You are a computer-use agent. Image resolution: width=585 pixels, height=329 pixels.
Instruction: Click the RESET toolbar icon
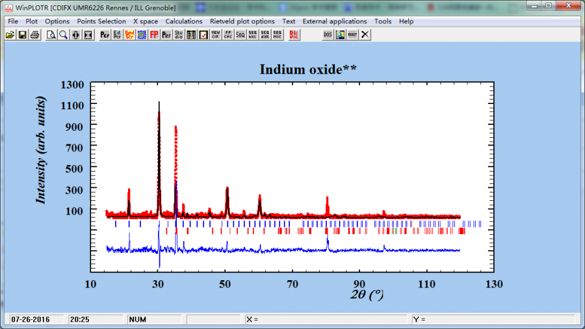tap(352, 34)
